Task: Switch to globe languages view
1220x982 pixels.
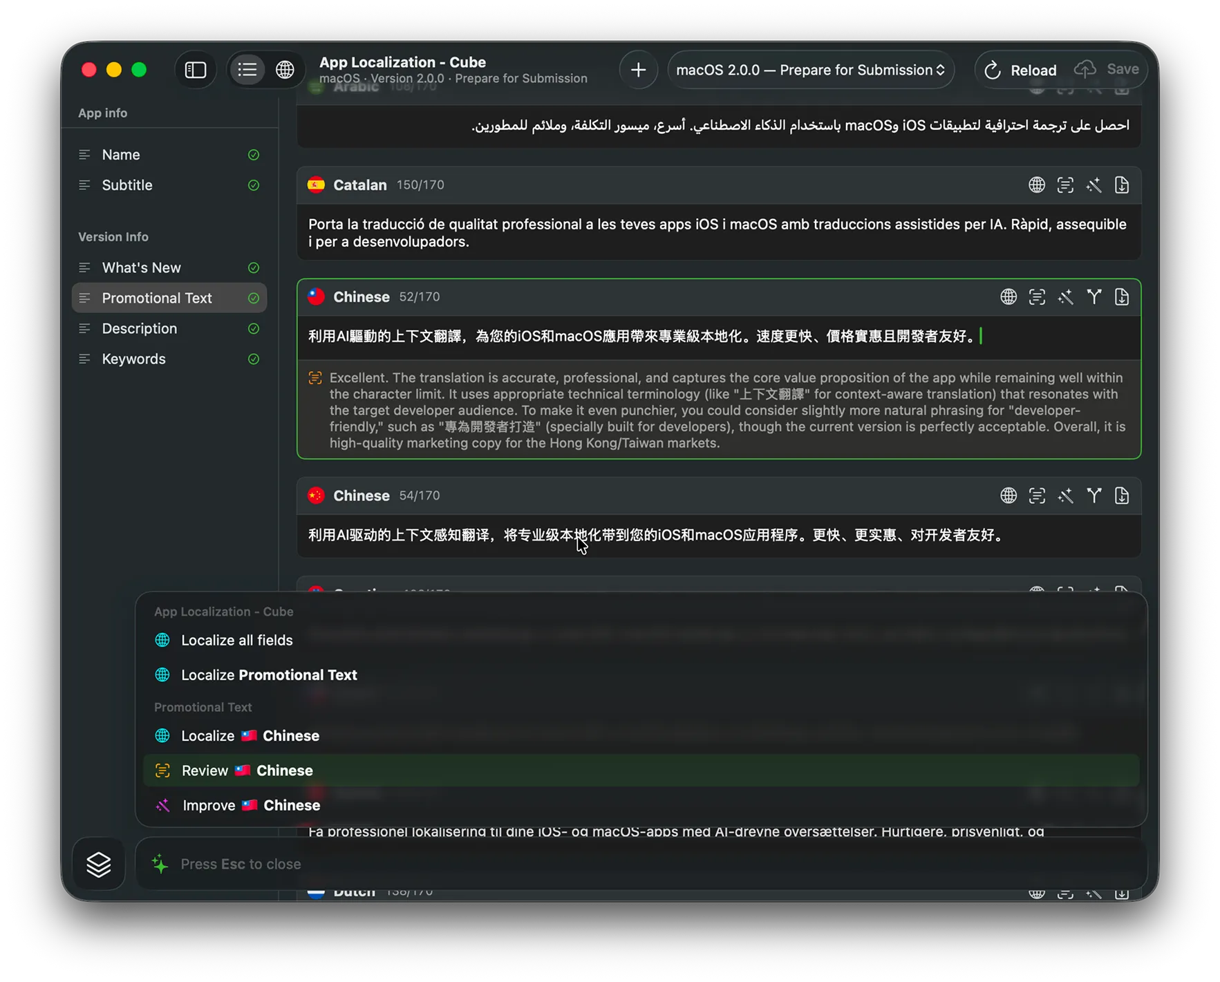Action: [x=285, y=70]
